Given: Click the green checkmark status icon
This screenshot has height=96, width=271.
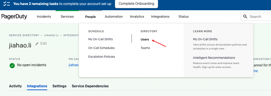Looking at the screenshot, I should (12, 66).
